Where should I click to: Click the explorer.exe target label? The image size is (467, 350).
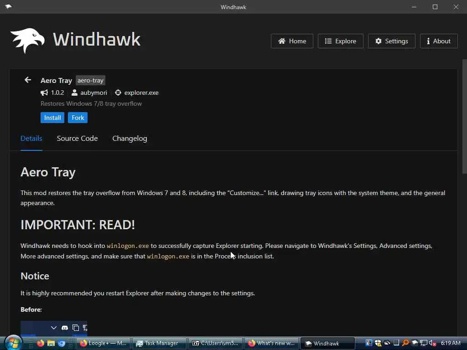[x=141, y=93]
